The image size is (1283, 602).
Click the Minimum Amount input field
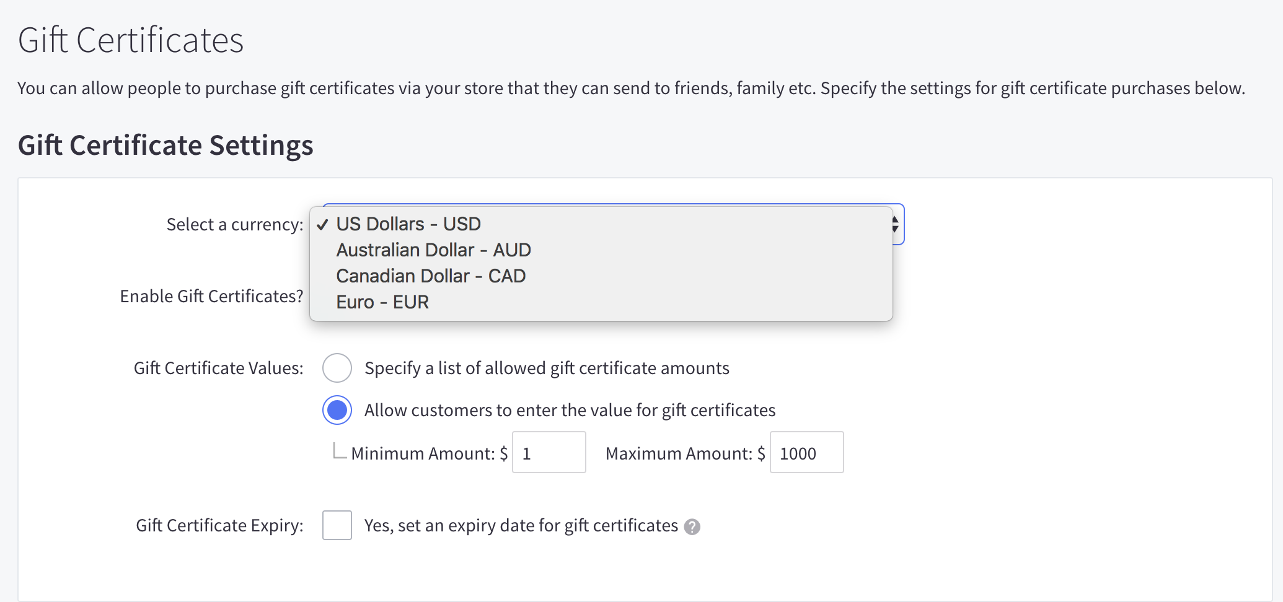tap(548, 452)
